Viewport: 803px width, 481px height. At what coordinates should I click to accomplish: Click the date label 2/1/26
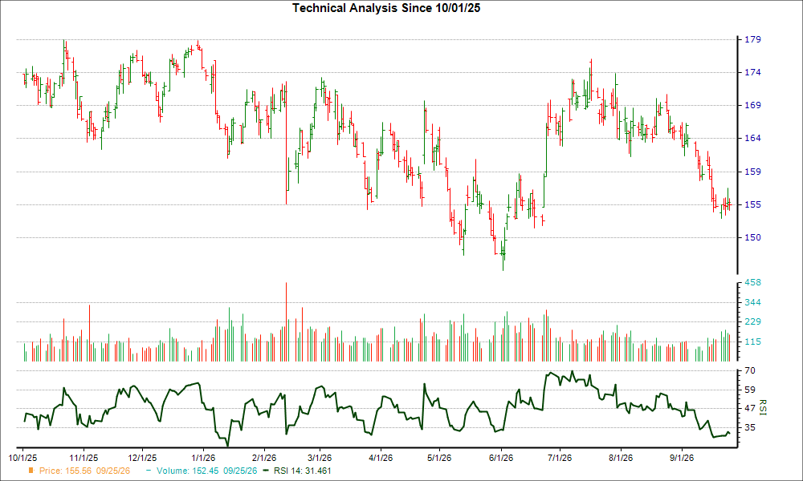(263, 458)
